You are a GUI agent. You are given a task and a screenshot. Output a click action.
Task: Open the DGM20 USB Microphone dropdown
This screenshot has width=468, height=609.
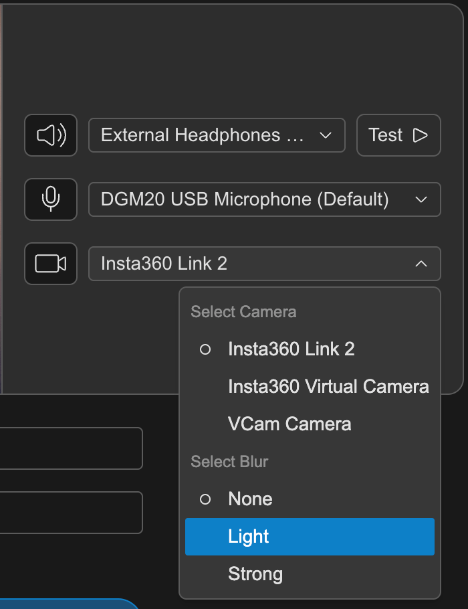(x=265, y=199)
